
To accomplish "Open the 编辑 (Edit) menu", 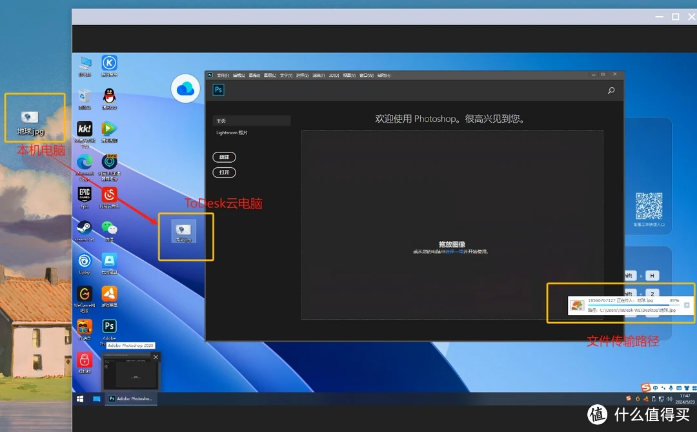I will click(x=239, y=76).
